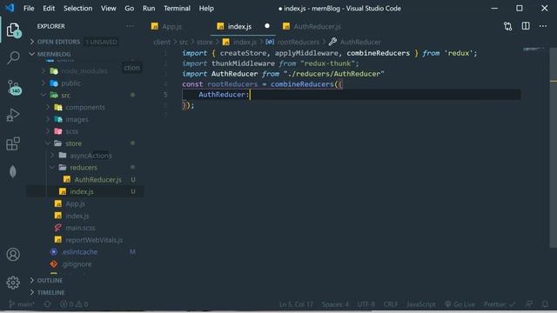
Task: Click the VS Code logo icon
Action: pos(10,8)
